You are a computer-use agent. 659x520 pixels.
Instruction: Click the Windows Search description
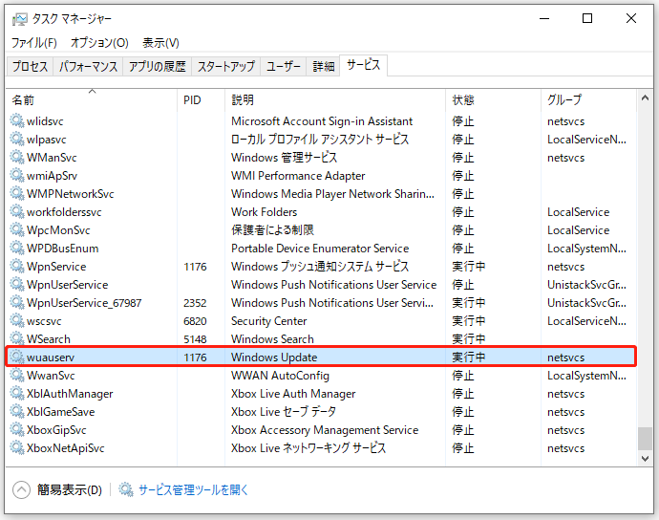pos(272,339)
